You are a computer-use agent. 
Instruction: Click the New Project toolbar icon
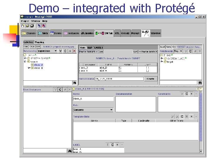[23, 26]
